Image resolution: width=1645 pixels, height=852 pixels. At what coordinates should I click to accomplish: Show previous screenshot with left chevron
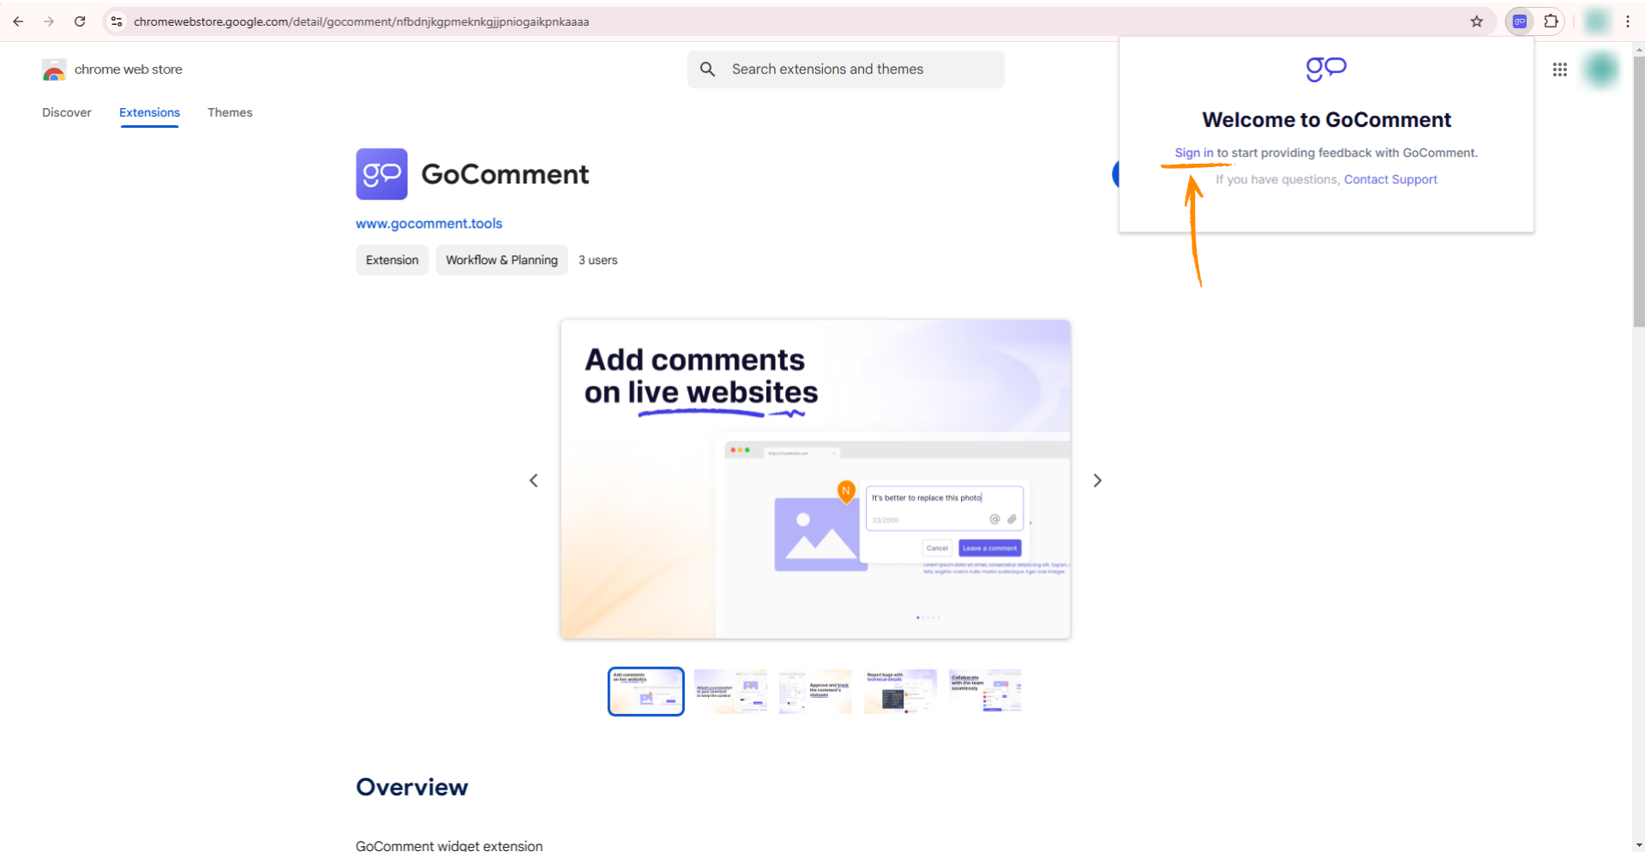(x=533, y=480)
